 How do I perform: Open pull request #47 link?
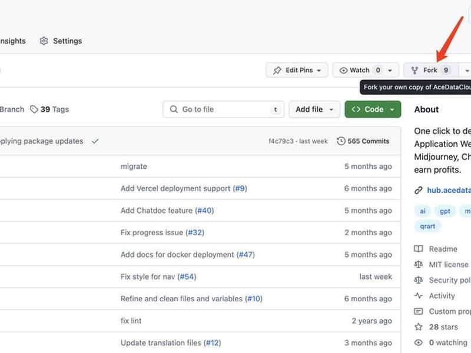tap(246, 255)
